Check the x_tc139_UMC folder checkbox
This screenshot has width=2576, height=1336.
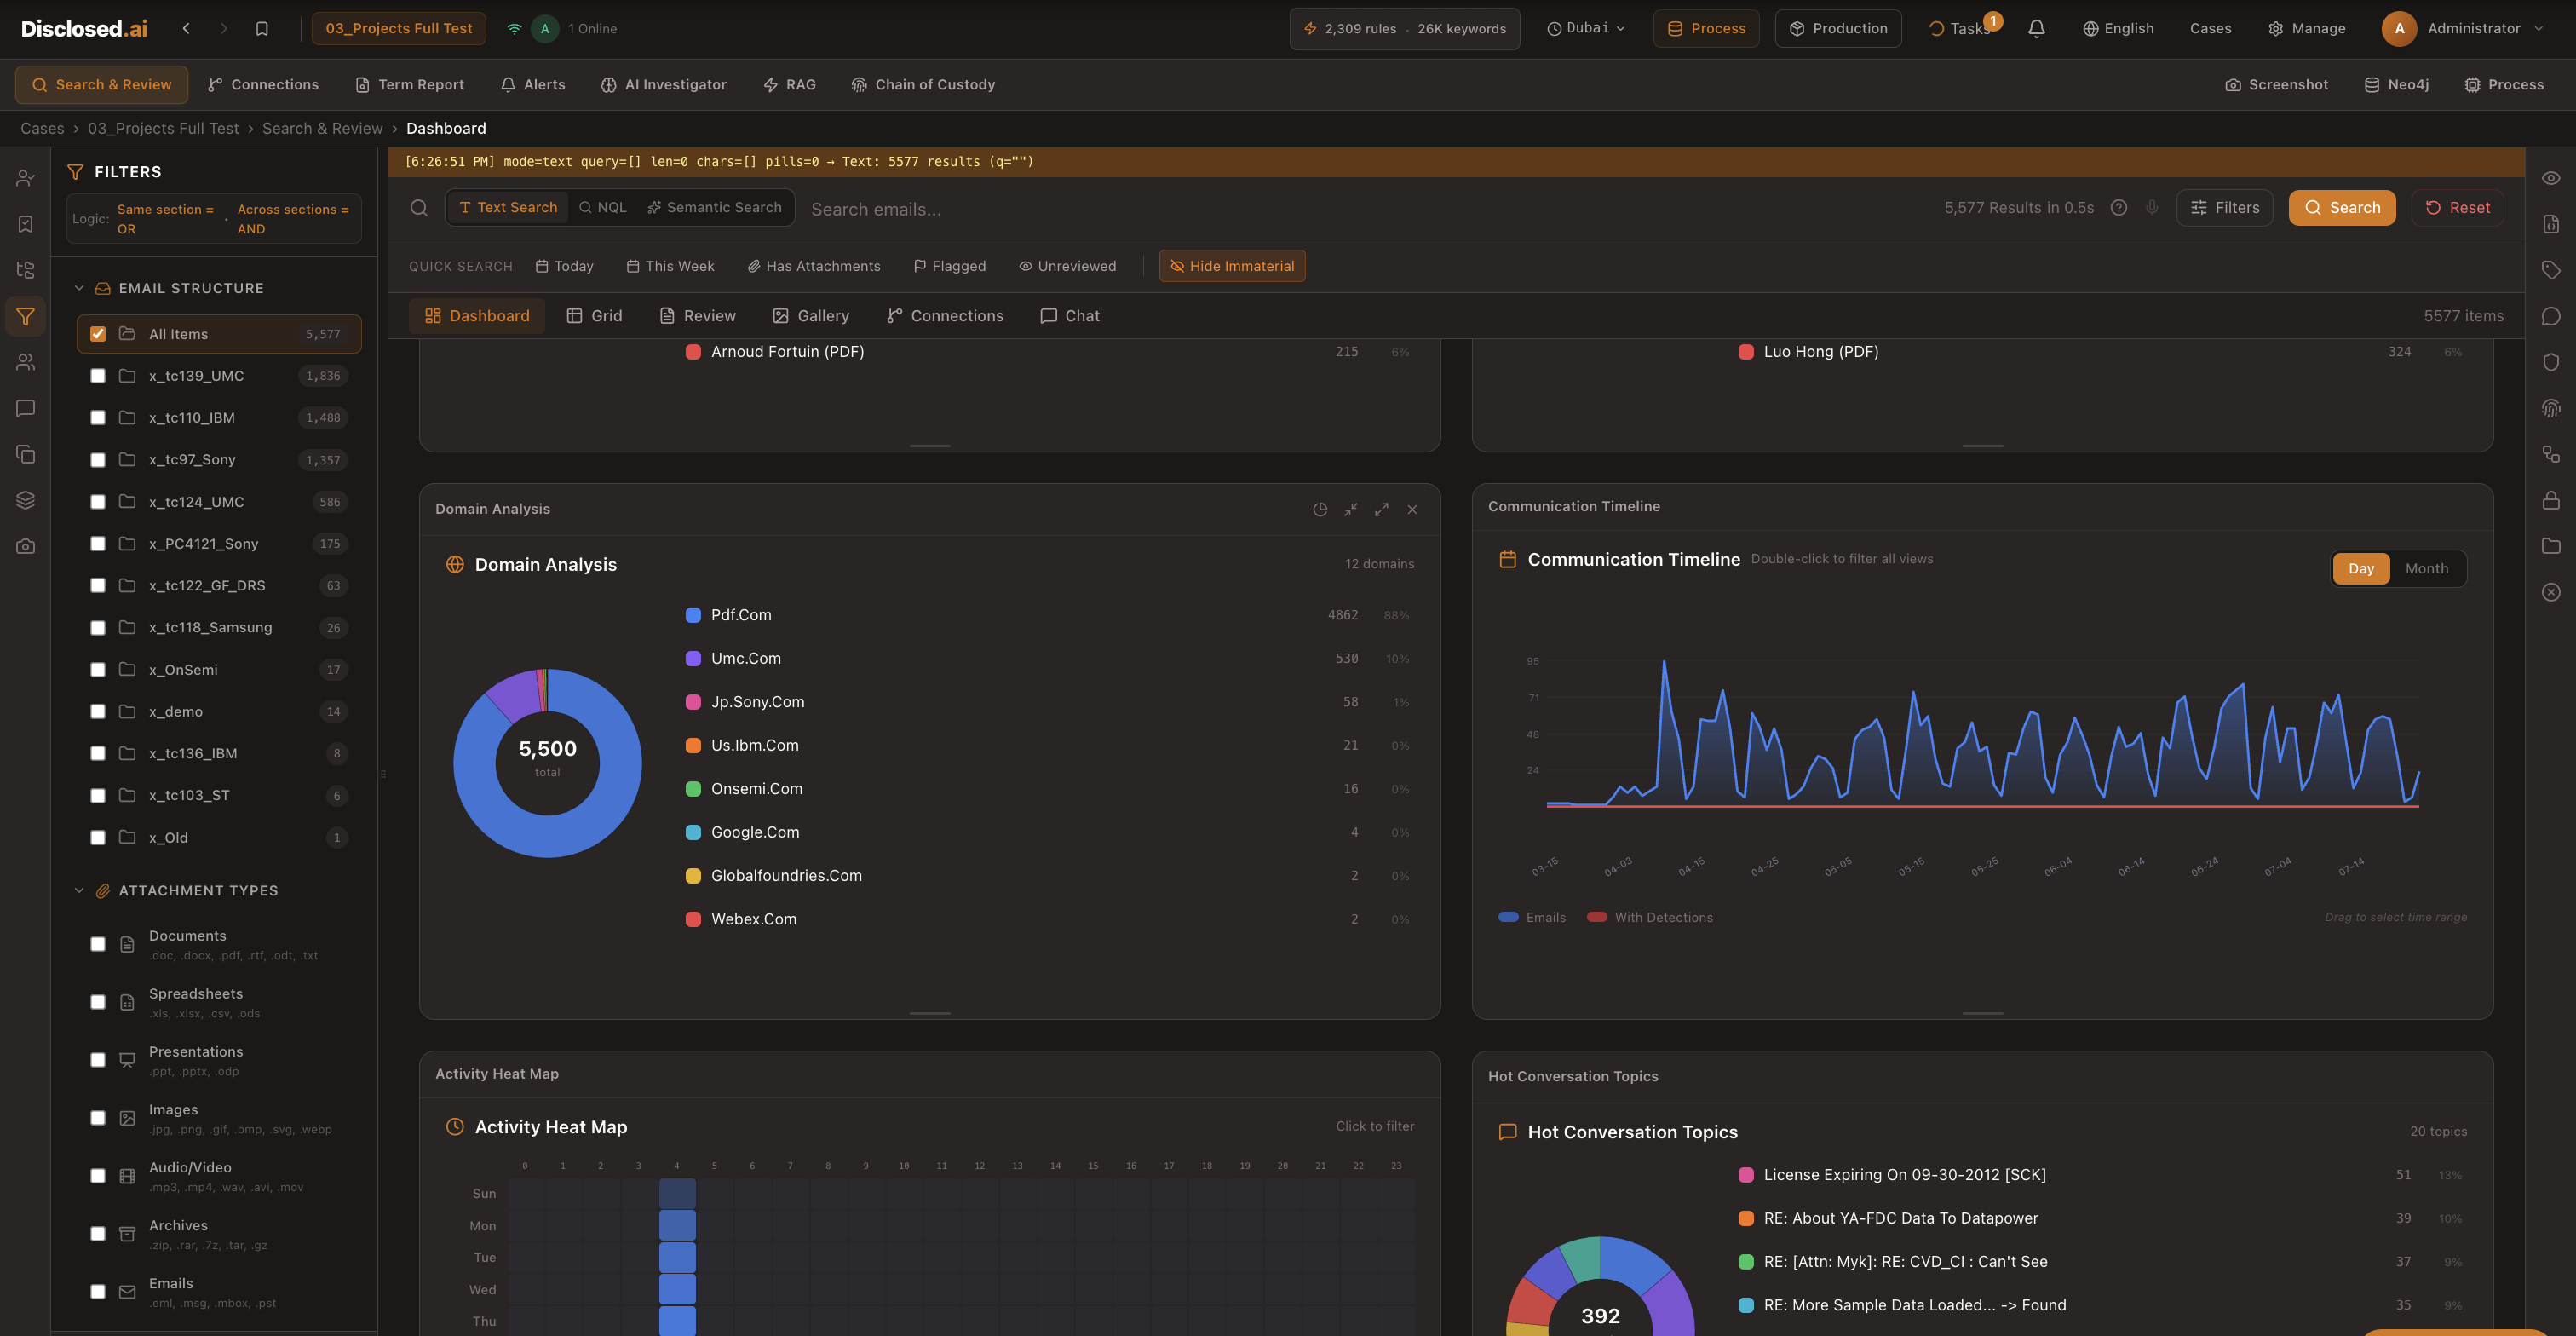[98, 376]
